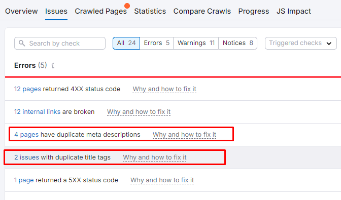Open fix help for duplicate meta descriptions

pos(184,135)
